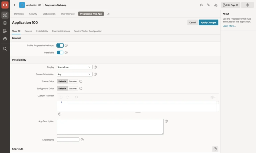Switch to the Definition tab
Screen dimensions: 256x153
(x=19, y=14)
